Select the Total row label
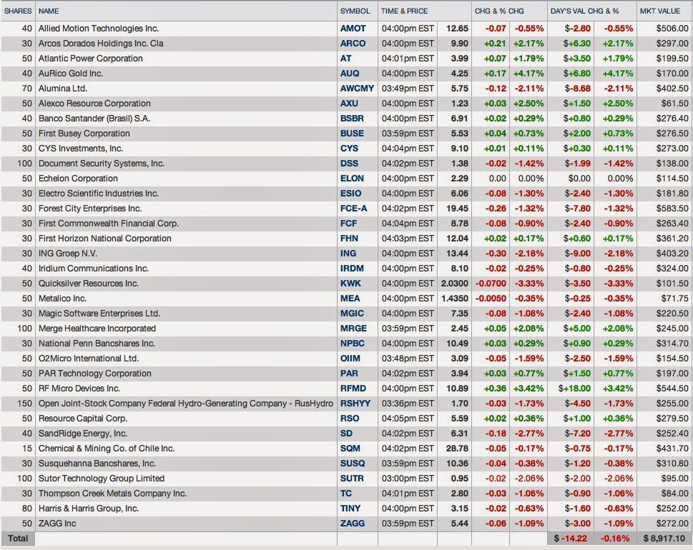693x550 pixels. (x=18, y=539)
